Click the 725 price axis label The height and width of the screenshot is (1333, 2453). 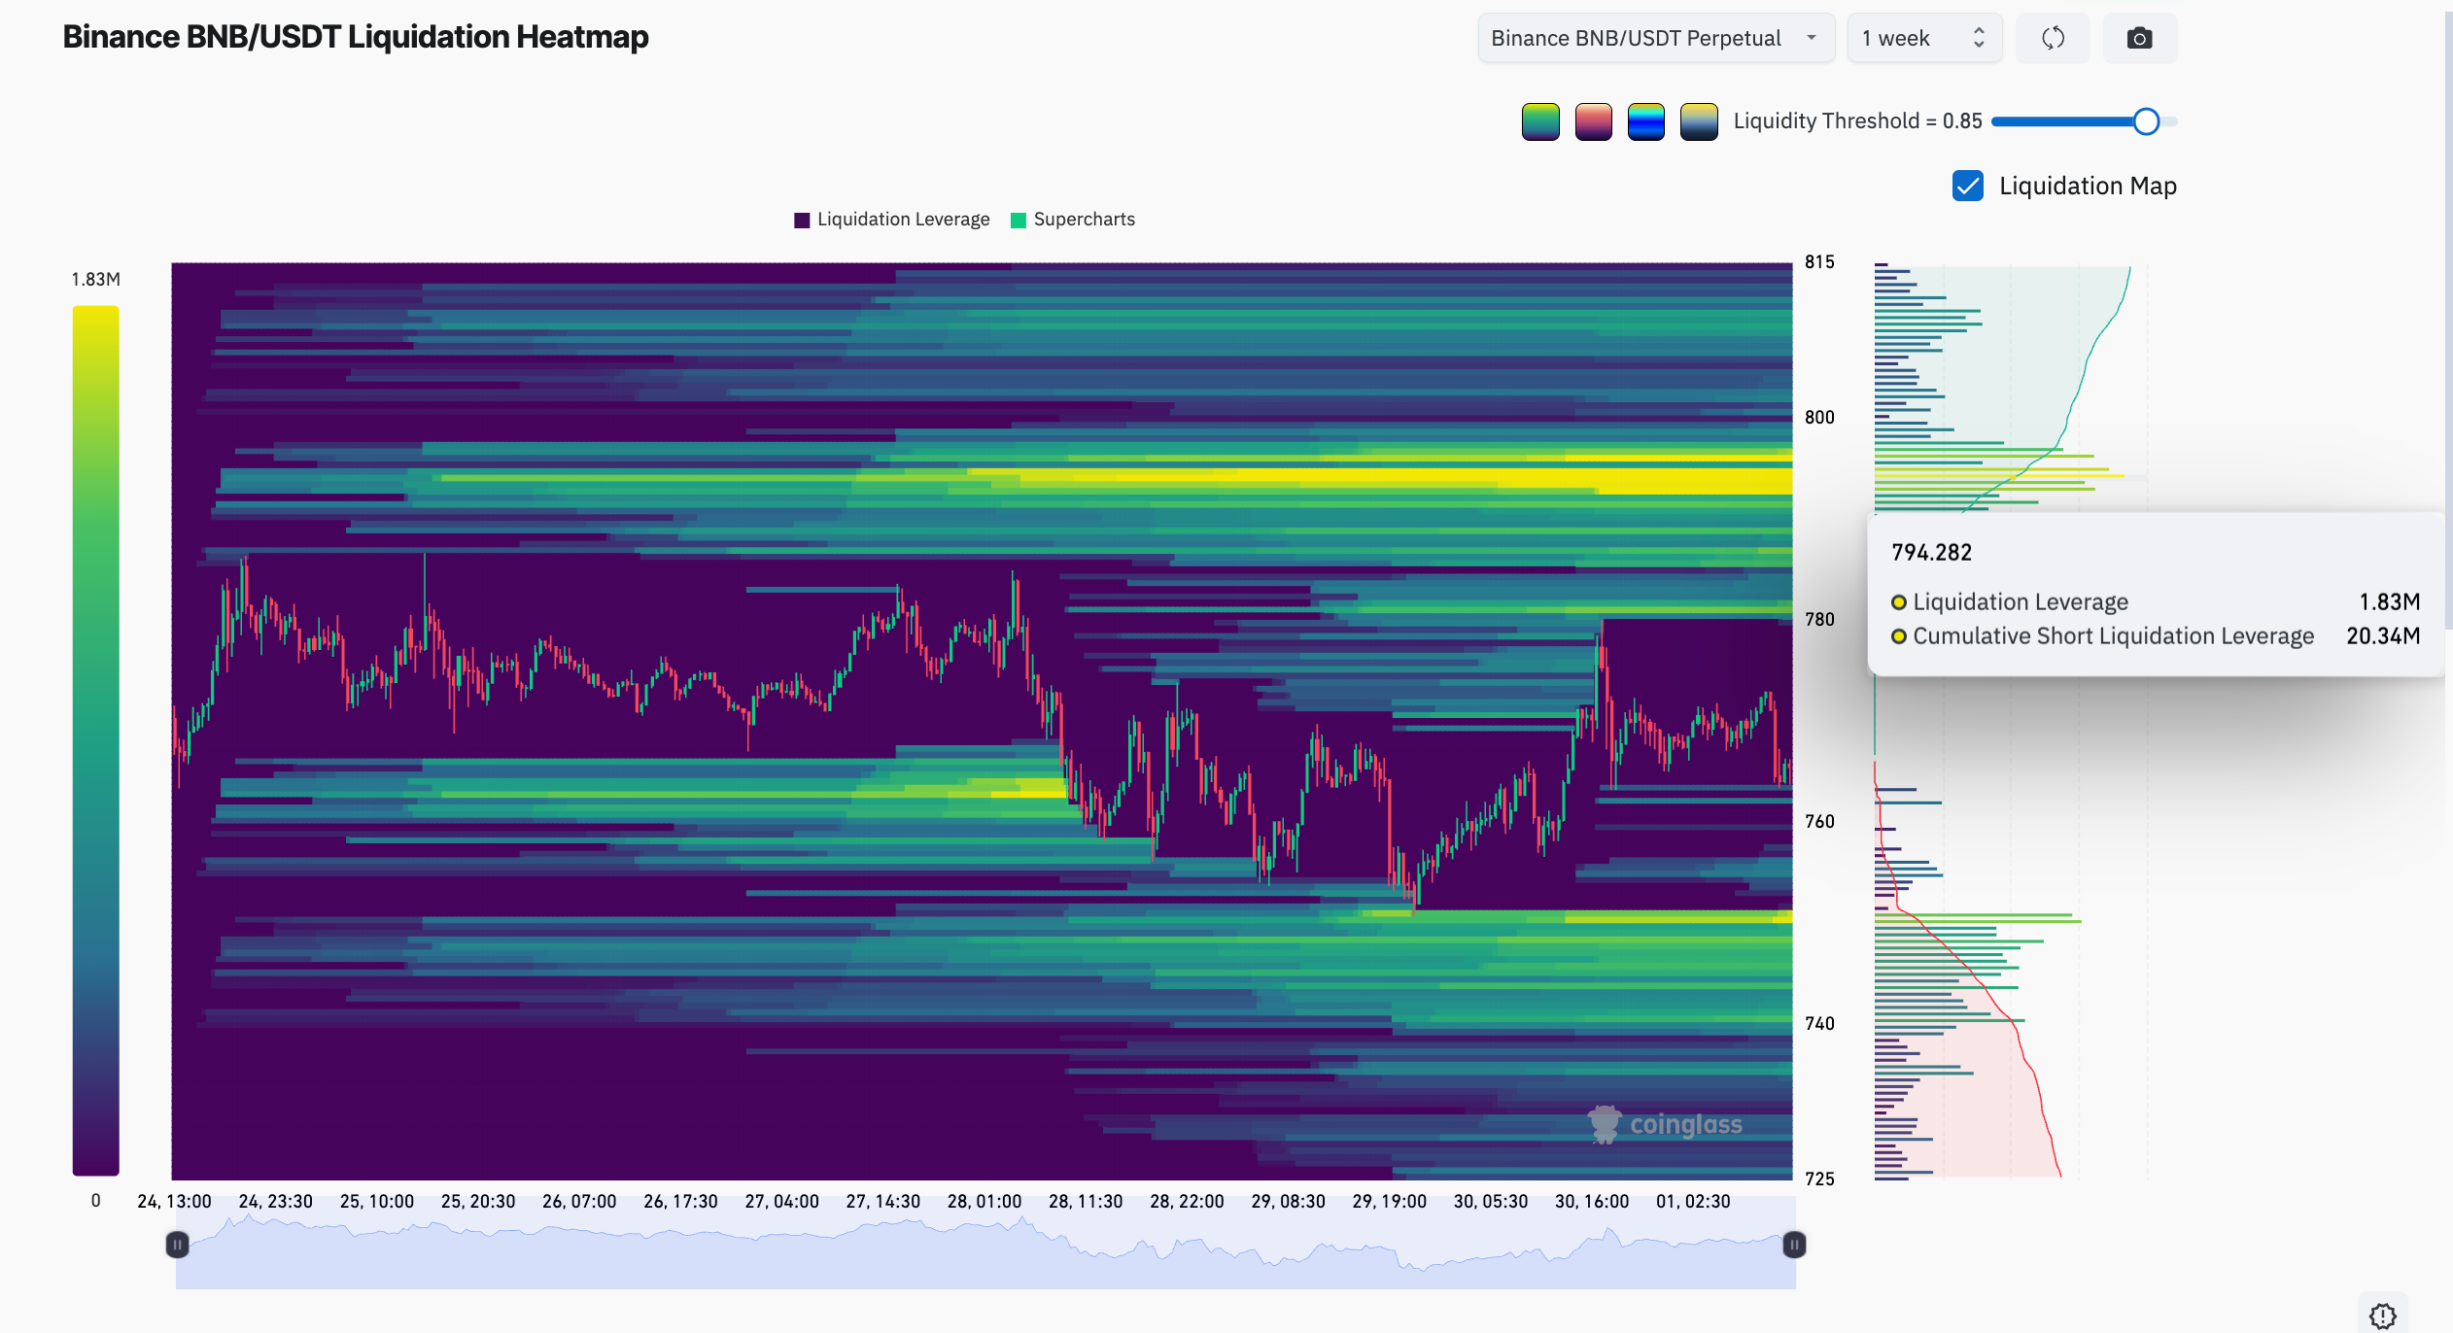(x=1819, y=1179)
